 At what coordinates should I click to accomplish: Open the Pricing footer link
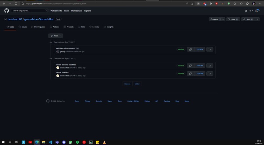coord(147,101)
